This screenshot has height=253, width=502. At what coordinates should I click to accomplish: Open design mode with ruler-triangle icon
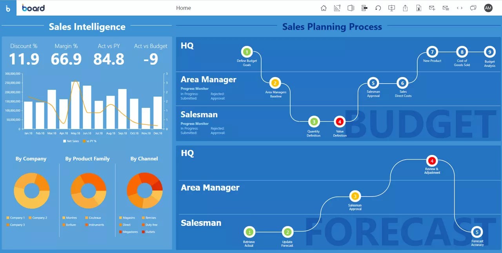tap(337, 8)
